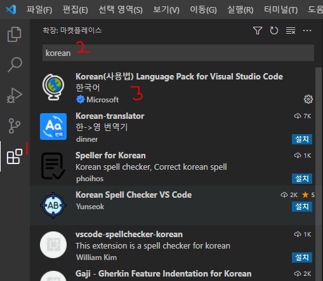This screenshot has width=323, height=281.
Task: Click the 한국어 description text
Action: [x=88, y=88]
